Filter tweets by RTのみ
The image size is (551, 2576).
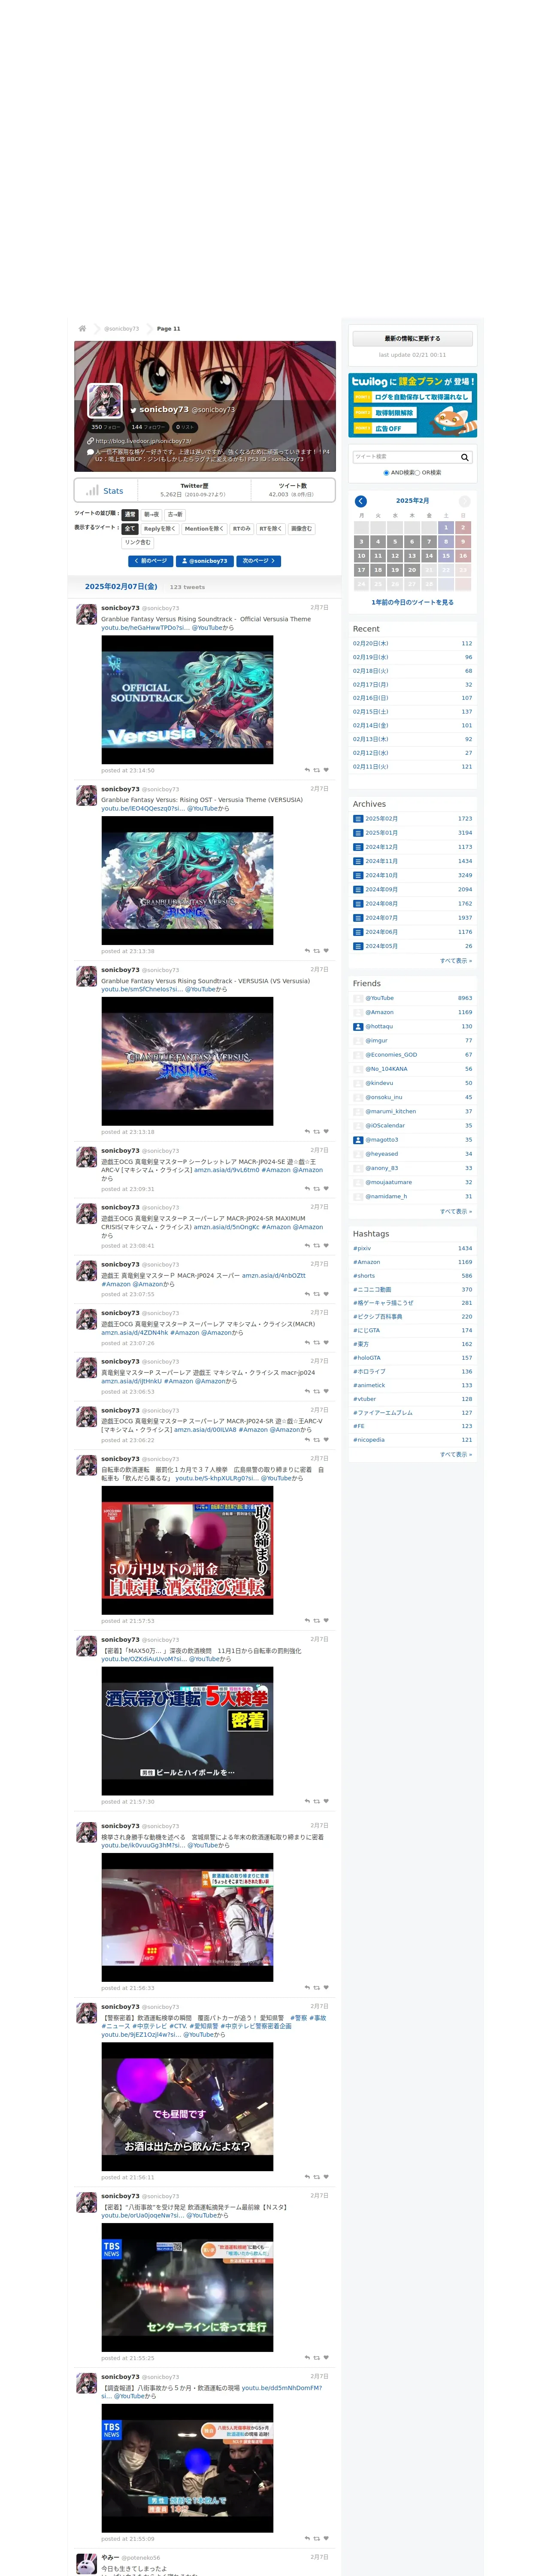[242, 529]
